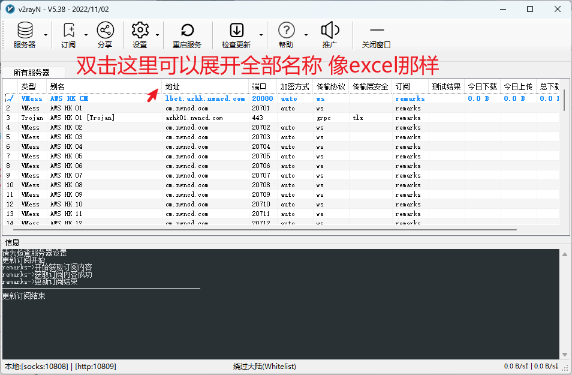Viewport: 572px width, 375px height.
Task: Click the grpc transport cell
Action: click(x=324, y=118)
